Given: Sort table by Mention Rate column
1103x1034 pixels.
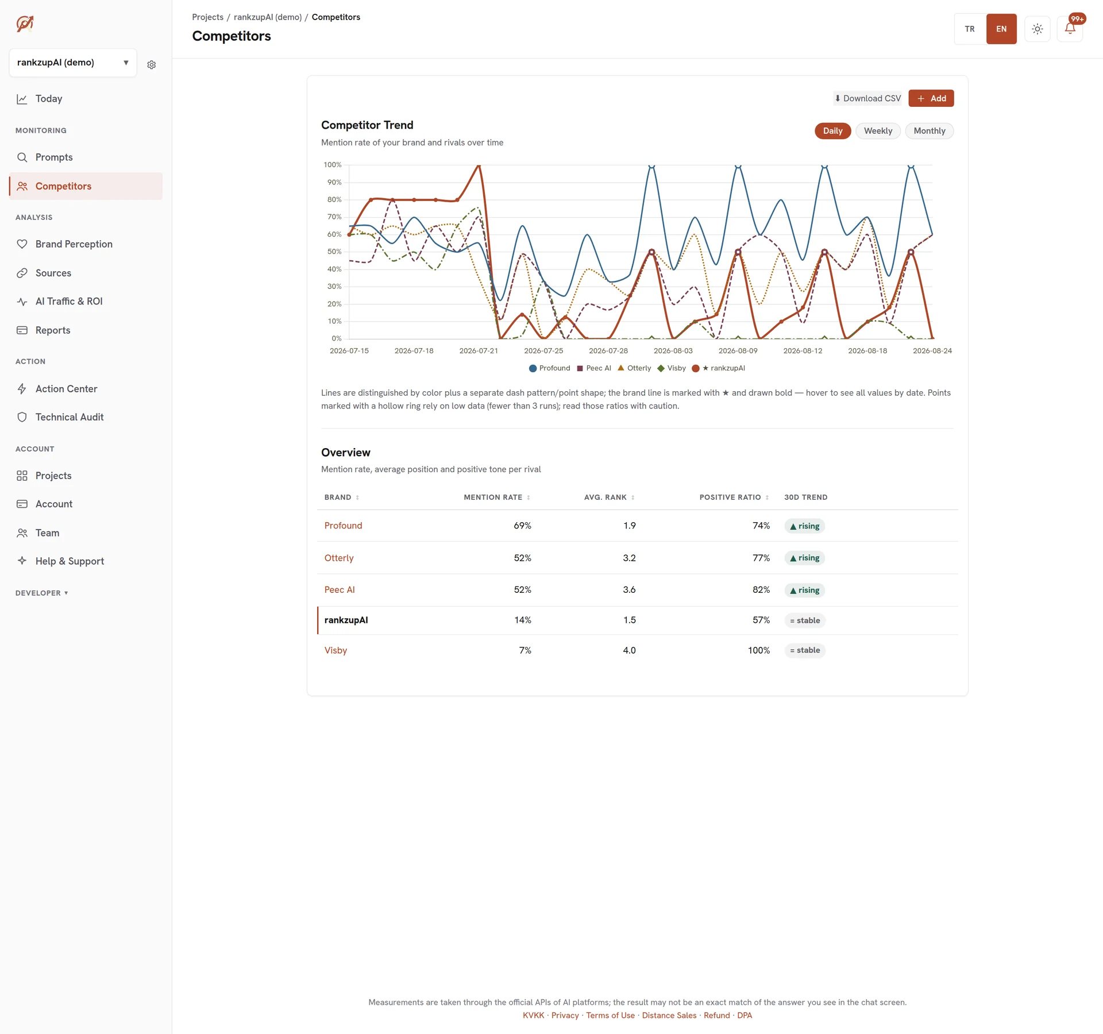Looking at the screenshot, I should [497, 497].
